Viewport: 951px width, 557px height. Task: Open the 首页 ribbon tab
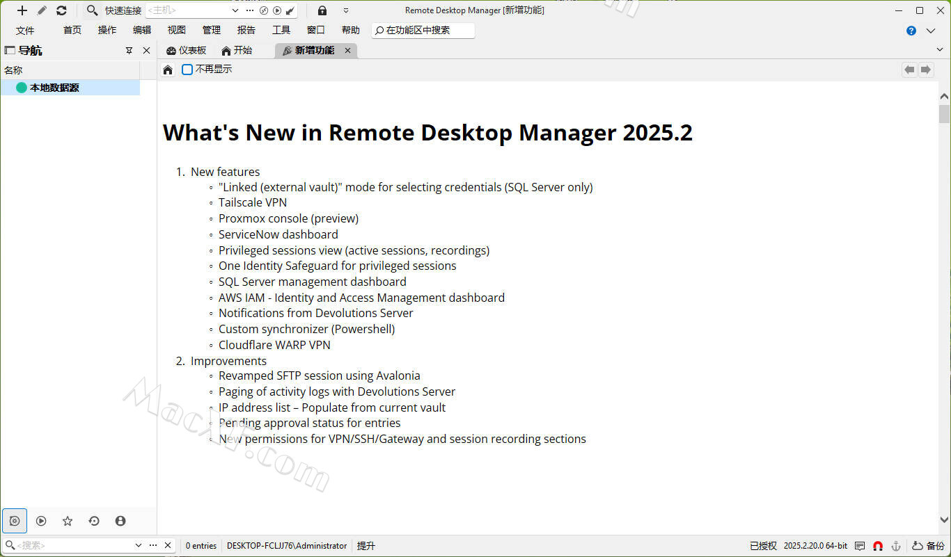(x=72, y=30)
